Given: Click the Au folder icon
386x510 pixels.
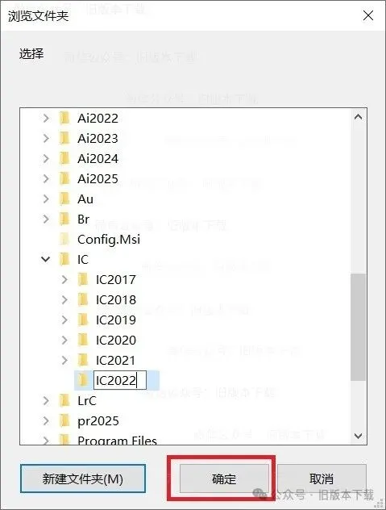Looking at the screenshot, I should pos(64,199).
